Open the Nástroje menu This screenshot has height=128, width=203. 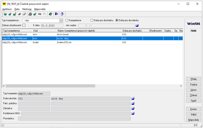click(27, 9)
